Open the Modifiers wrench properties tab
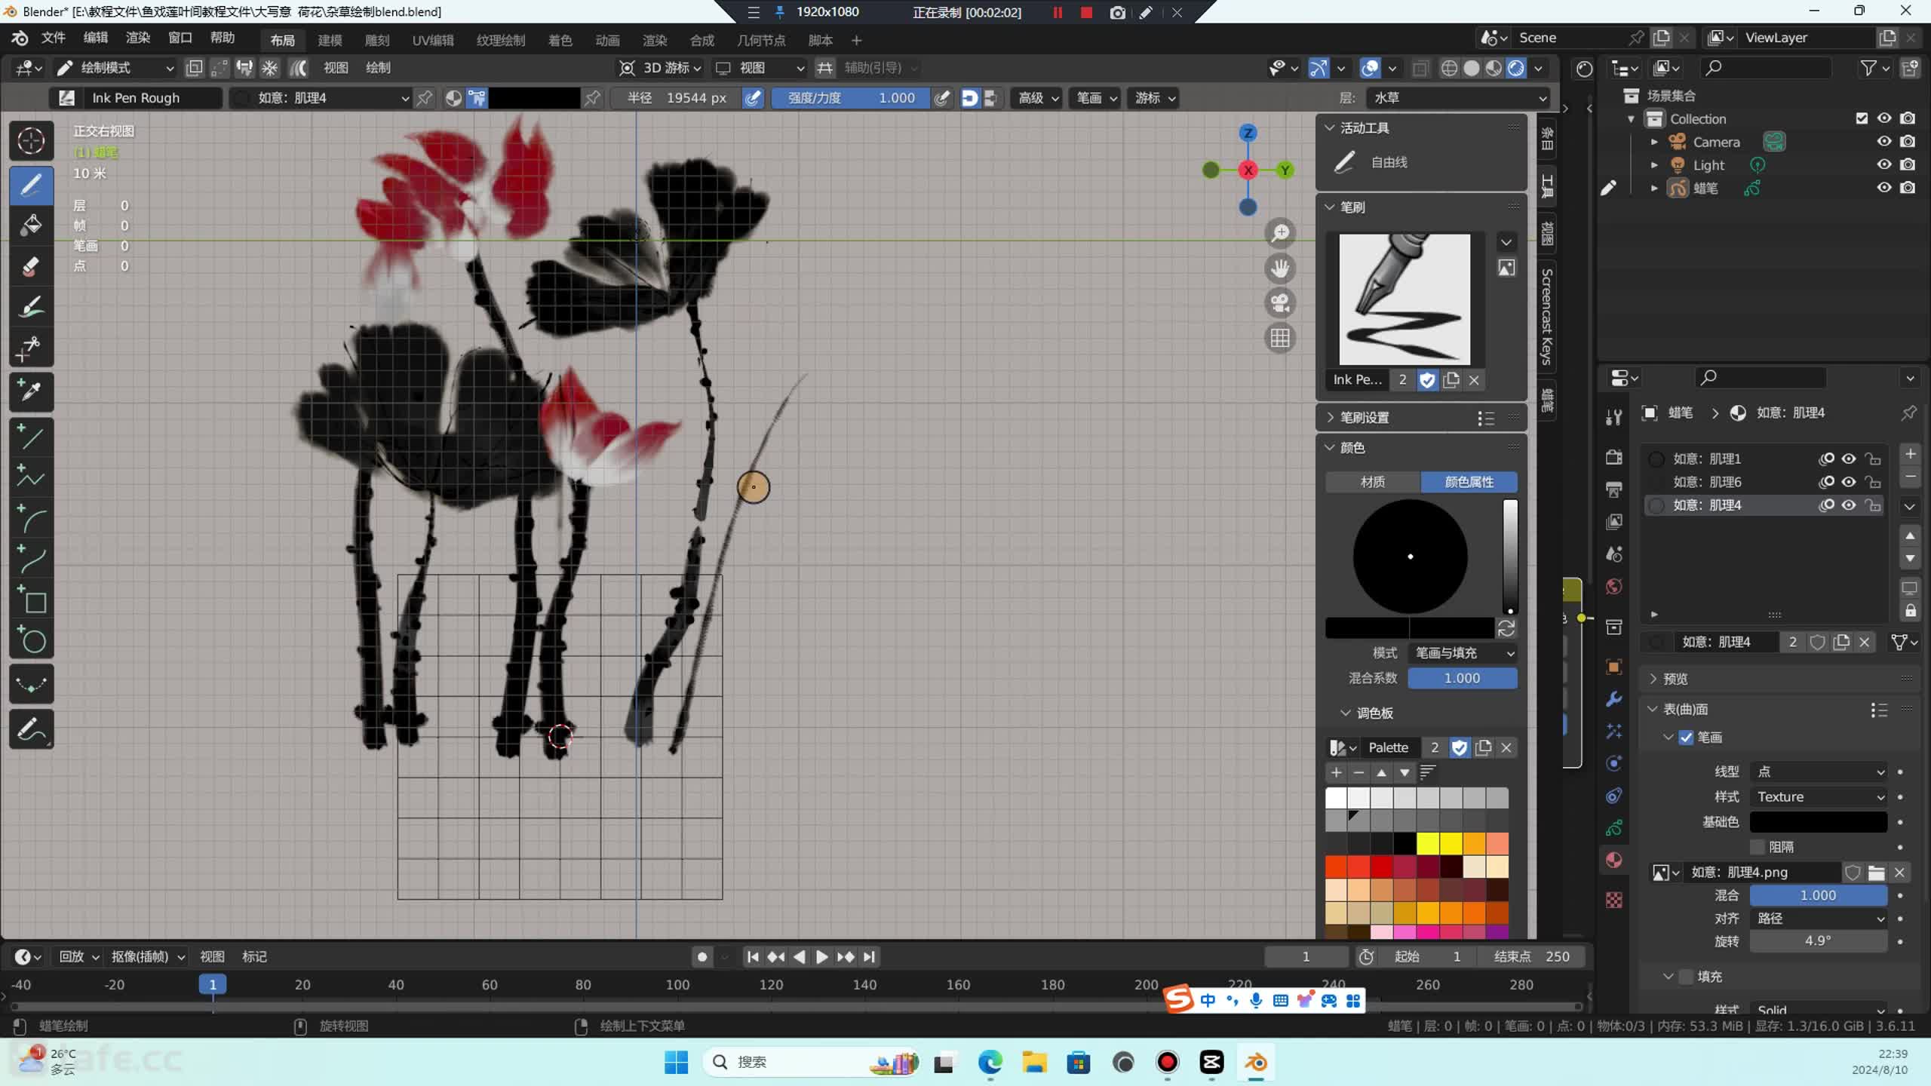This screenshot has width=1931, height=1086. pyautogui.click(x=1613, y=699)
